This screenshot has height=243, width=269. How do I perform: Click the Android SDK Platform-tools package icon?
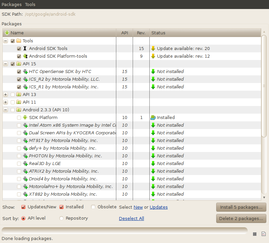click(x=25, y=56)
